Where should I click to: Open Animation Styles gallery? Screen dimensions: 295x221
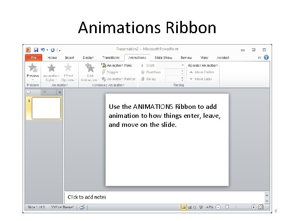point(51,72)
